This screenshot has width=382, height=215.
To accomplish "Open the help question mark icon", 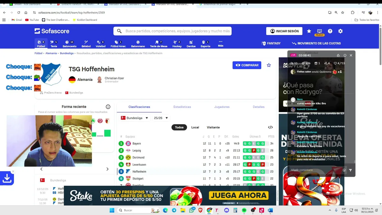I will 330,31.
